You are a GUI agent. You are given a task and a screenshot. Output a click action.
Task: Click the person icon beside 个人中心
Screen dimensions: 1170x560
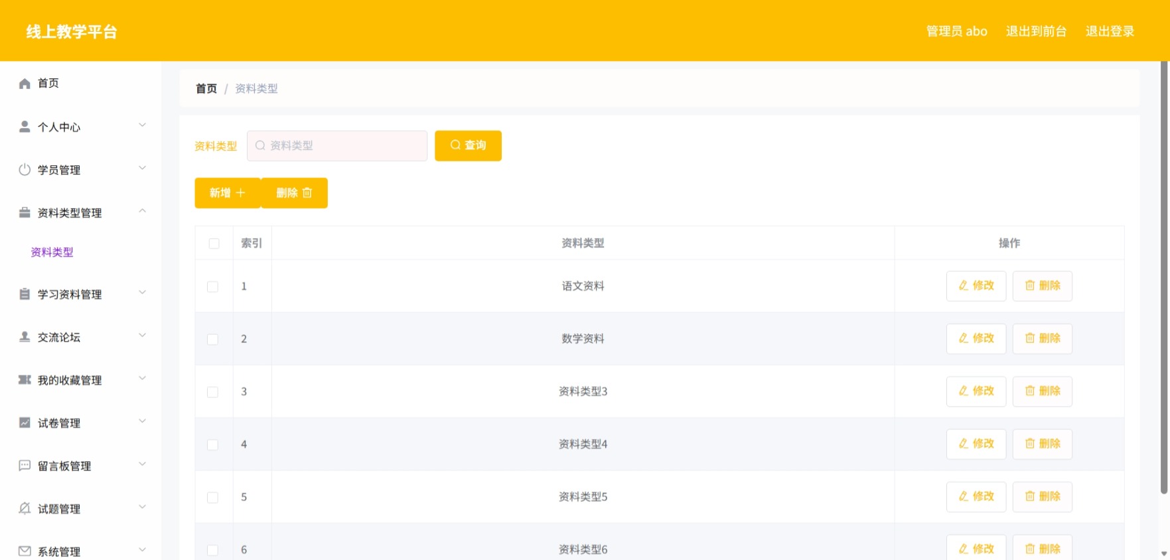pyautogui.click(x=25, y=126)
